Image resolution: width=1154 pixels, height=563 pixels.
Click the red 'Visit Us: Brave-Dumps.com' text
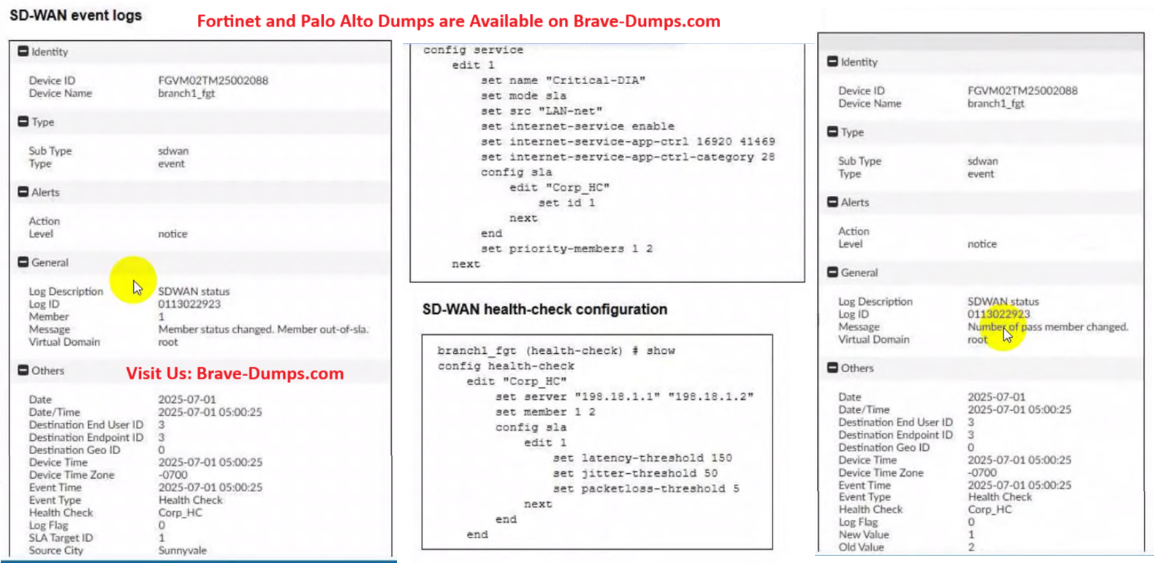click(235, 374)
